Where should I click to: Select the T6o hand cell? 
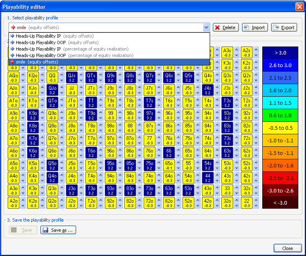[91, 153]
